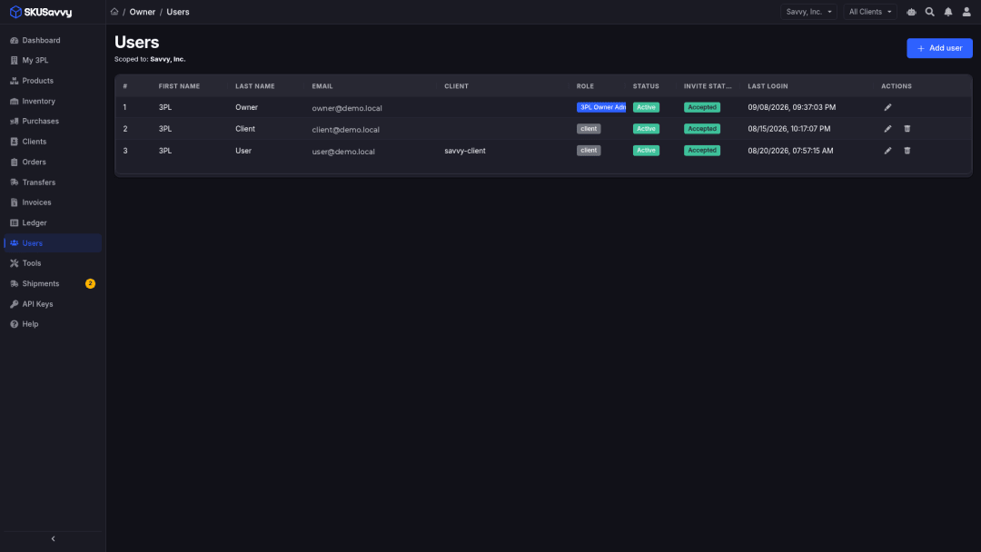Open Transfers in the sidebar
The image size is (981, 552).
[x=53, y=182]
